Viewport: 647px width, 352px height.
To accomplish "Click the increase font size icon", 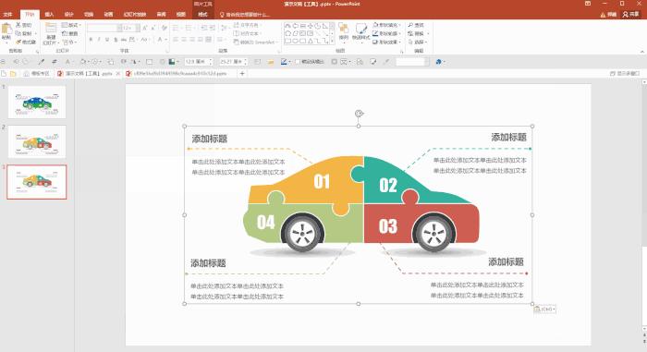I will 145,28.
